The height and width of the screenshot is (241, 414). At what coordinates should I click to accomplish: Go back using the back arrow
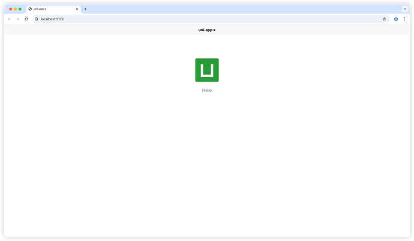10,19
